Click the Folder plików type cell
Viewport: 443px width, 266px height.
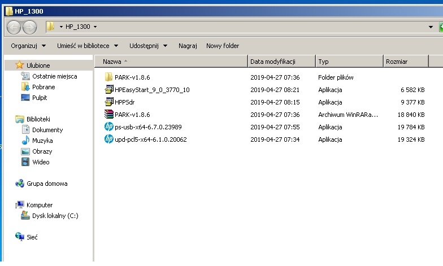pyautogui.click(x=336, y=77)
